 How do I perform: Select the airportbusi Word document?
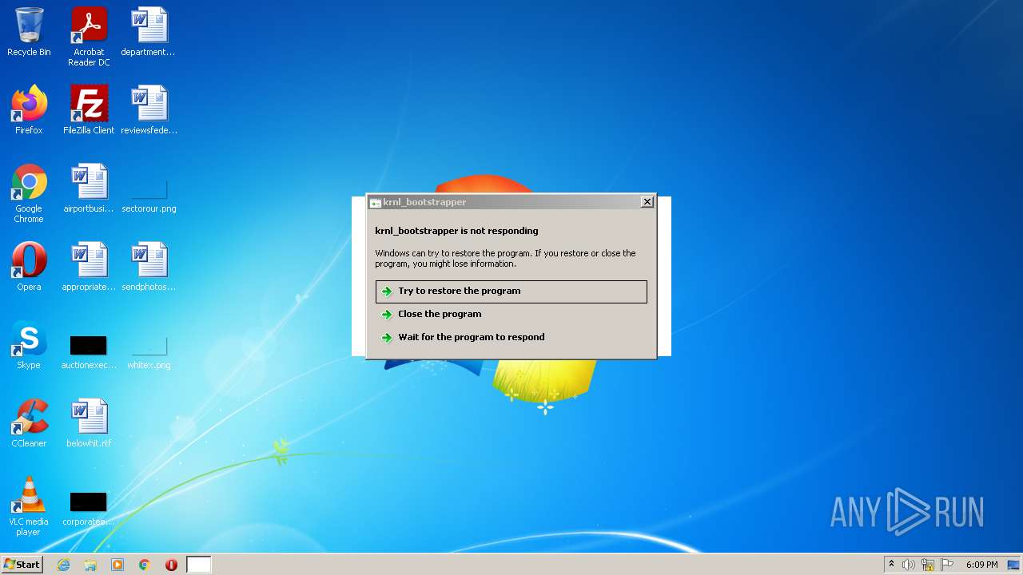[x=89, y=188]
